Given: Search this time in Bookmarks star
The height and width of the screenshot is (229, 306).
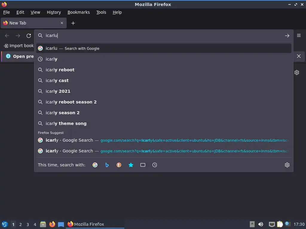Looking at the screenshot, I should click(x=131, y=165).
